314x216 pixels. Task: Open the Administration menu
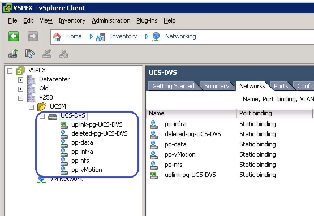pos(111,20)
